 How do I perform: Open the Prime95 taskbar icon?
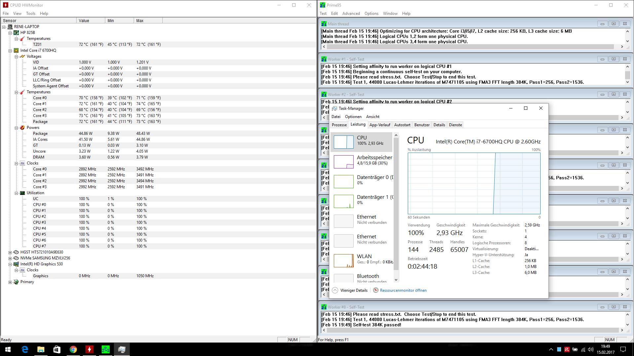pyautogui.click(x=105, y=349)
